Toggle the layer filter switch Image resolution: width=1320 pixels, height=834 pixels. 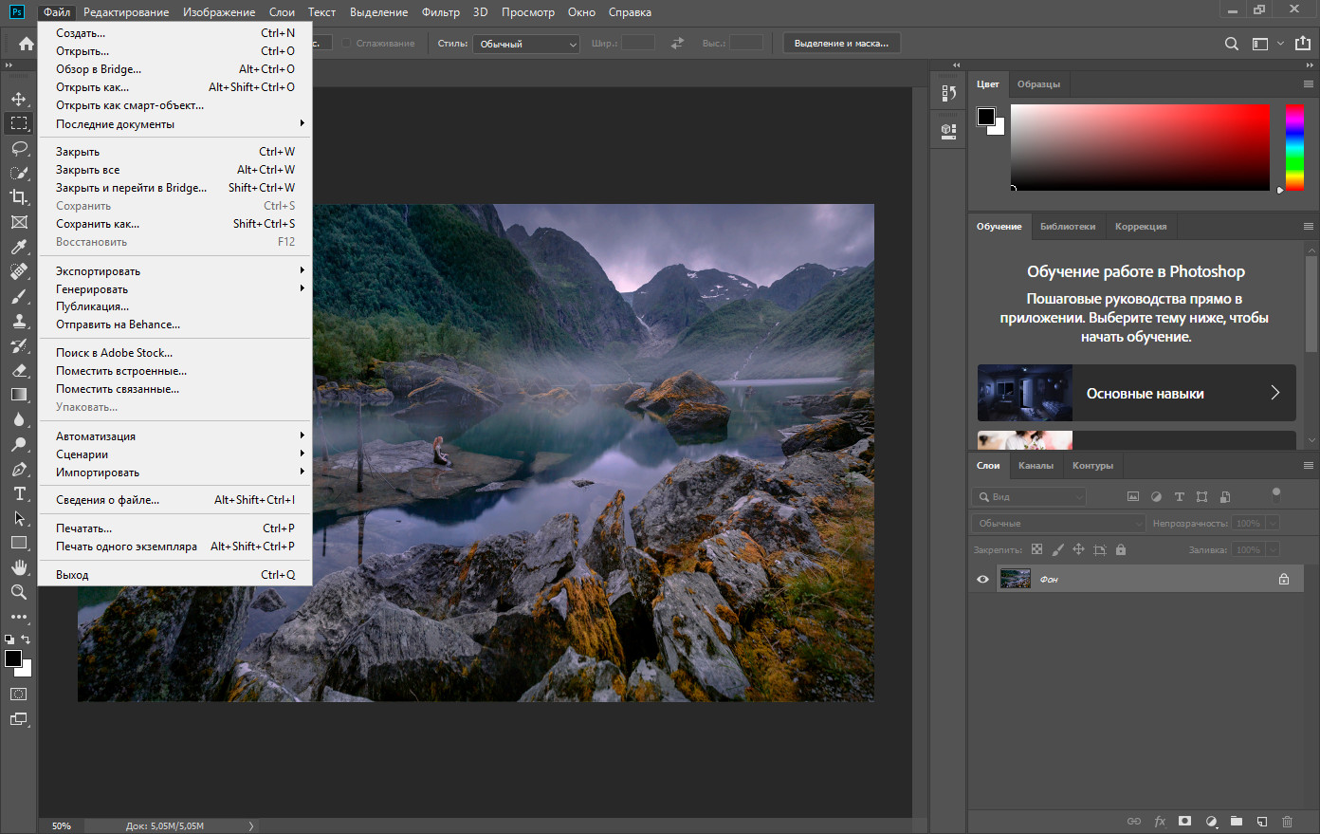[1276, 493]
